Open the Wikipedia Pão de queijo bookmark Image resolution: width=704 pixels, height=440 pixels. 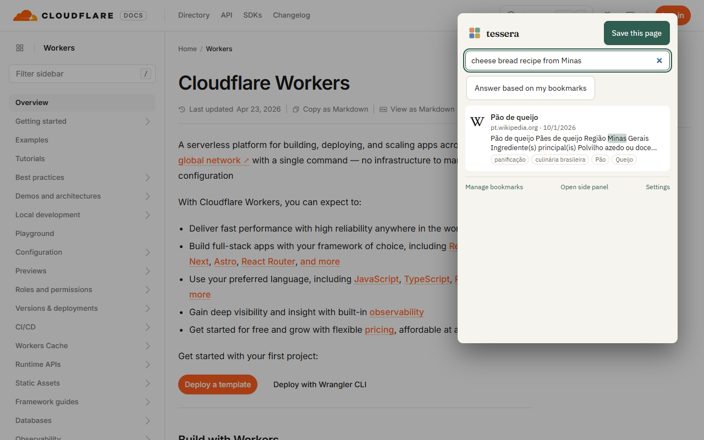tap(568, 138)
